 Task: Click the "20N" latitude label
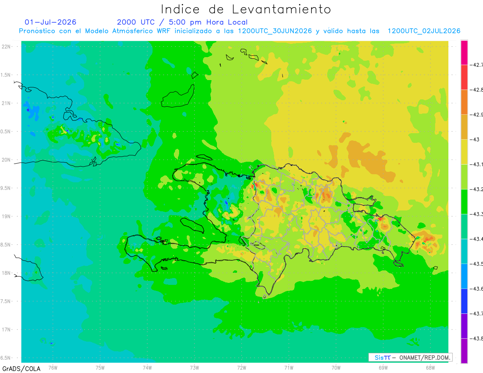point(6,160)
